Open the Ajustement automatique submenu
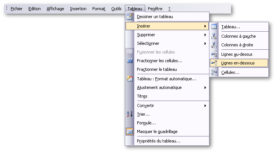The image size is (276, 153). point(205,87)
